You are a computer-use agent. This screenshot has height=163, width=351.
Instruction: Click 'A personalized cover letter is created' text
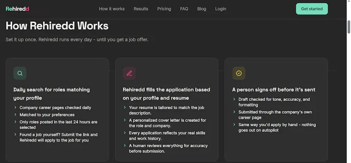(x=168, y=123)
